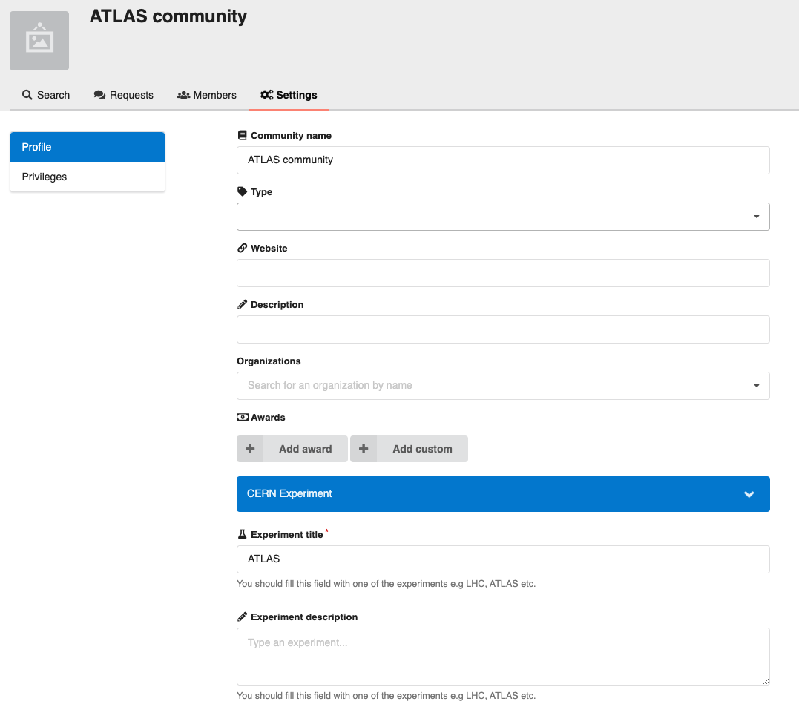Click the Add award button

[x=292, y=449]
